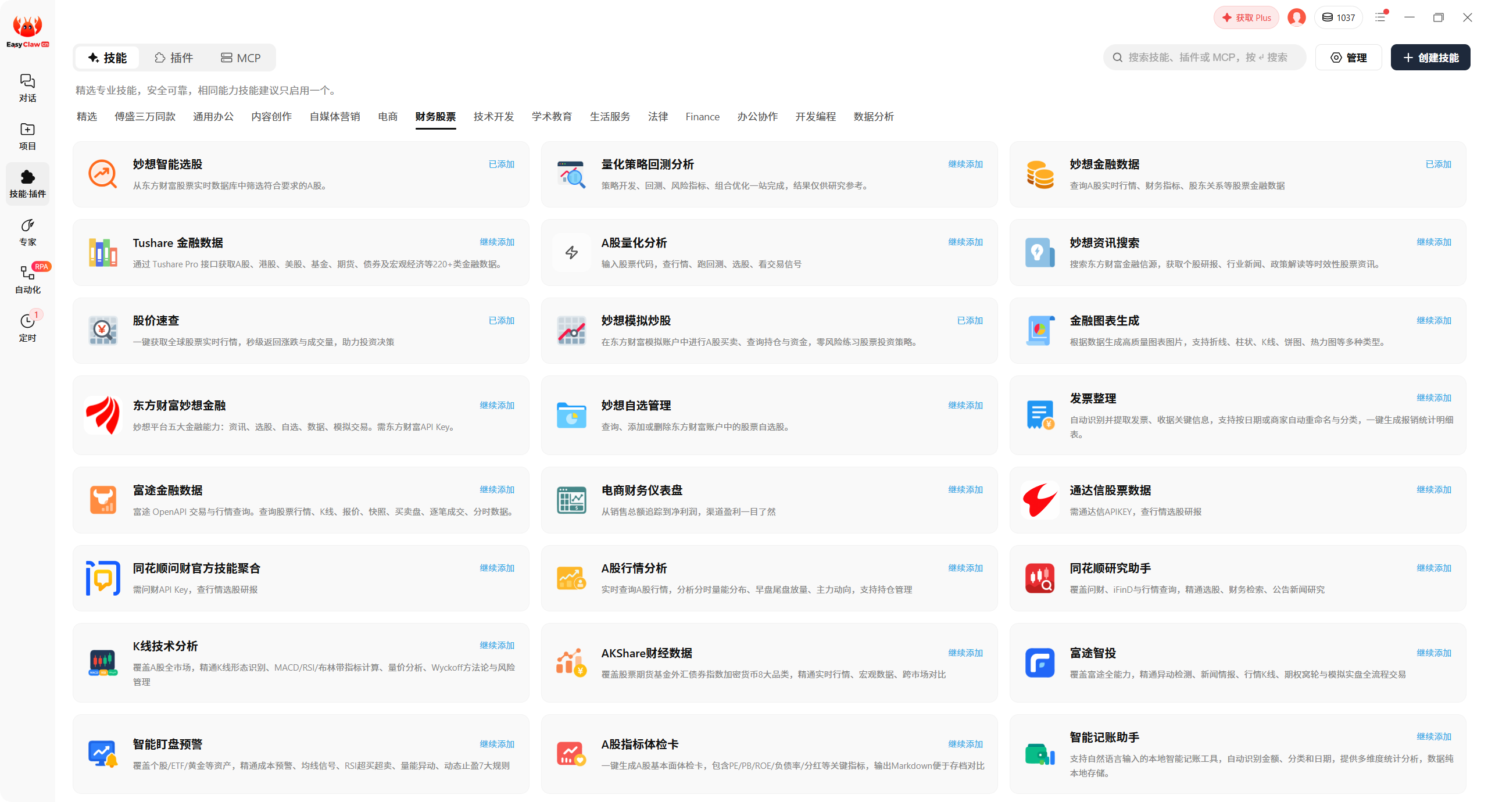Viewport: 1488px width, 802px height.
Task: Click the 智能盯盘预警 icon
Action: (x=103, y=754)
